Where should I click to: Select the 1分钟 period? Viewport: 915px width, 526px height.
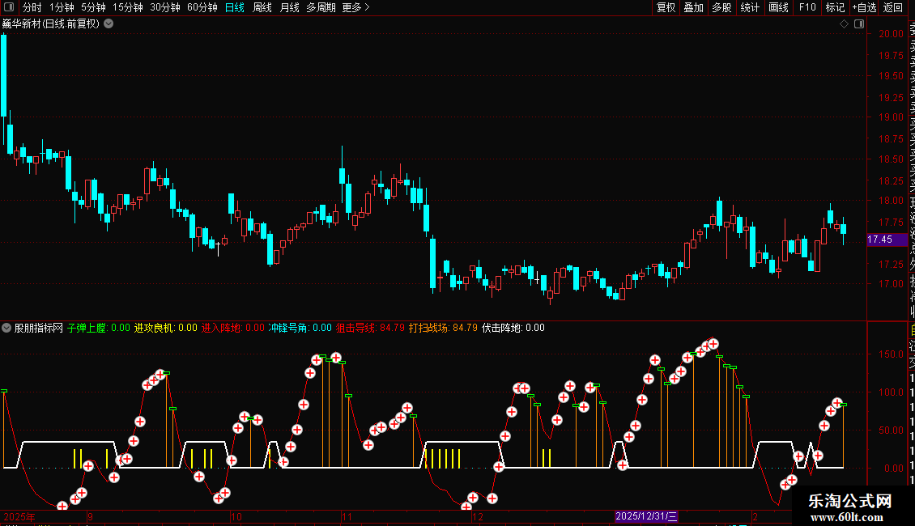(x=62, y=7)
